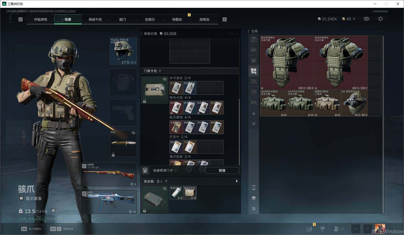Switch to the 特战干员 tab
Image resolution: width=404 pixels, height=235 pixels.
pyautogui.click(x=95, y=19)
